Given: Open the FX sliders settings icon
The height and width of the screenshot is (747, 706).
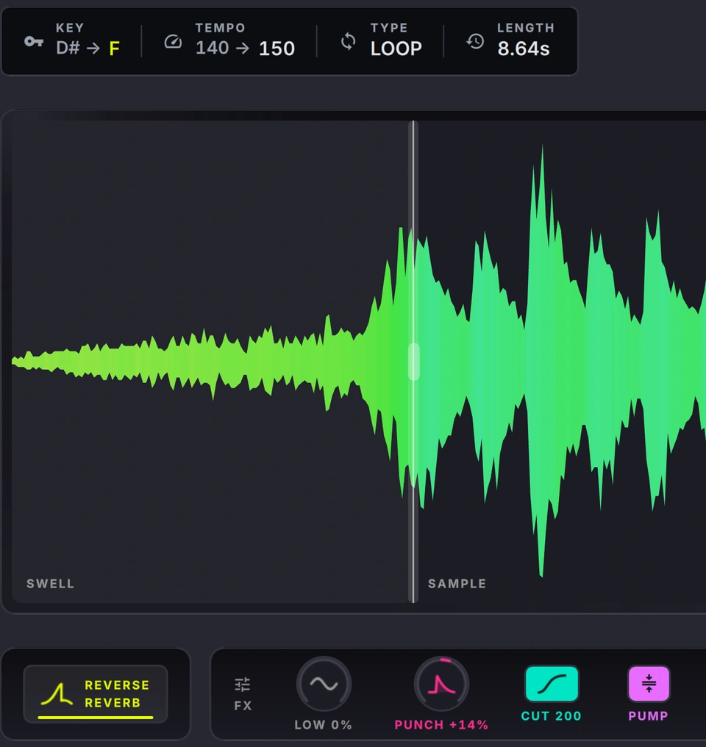Looking at the screenshot, I should click(243, 685).
